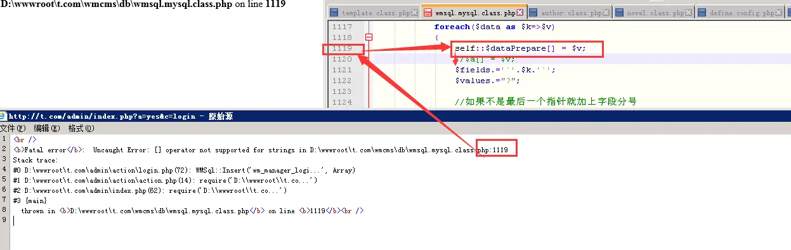Close the wmsql.mysql.class.php tab
Image resolution: width=791 pixels, height=250 pixels.
coord(520,13)
